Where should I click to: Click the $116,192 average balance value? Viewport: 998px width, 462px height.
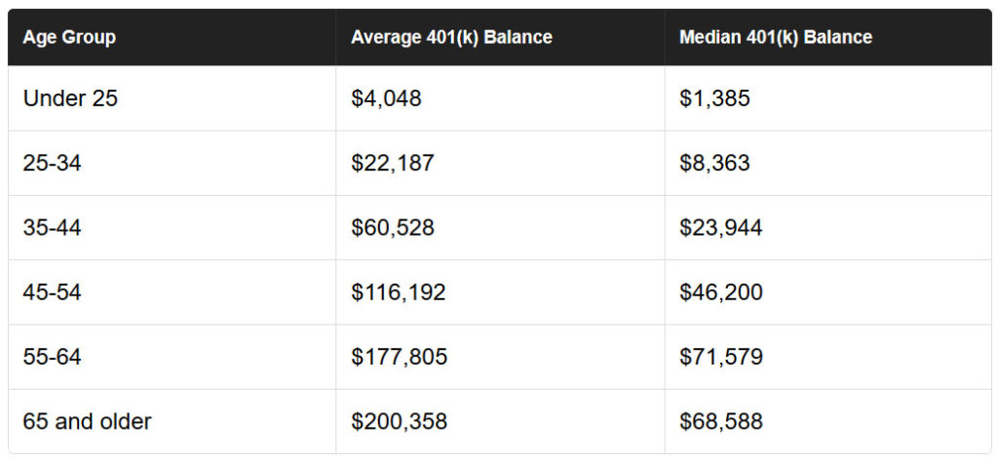pos(399,292)
